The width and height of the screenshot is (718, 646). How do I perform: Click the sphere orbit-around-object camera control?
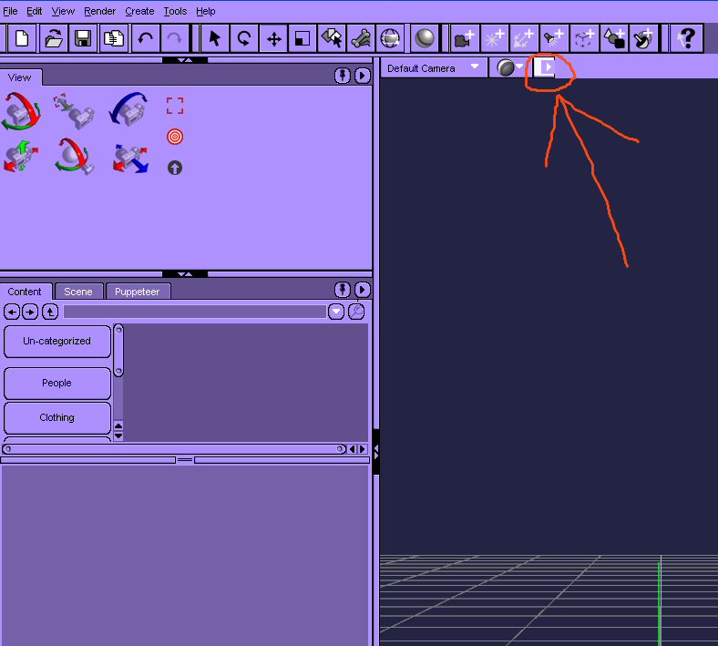point(74,157)
